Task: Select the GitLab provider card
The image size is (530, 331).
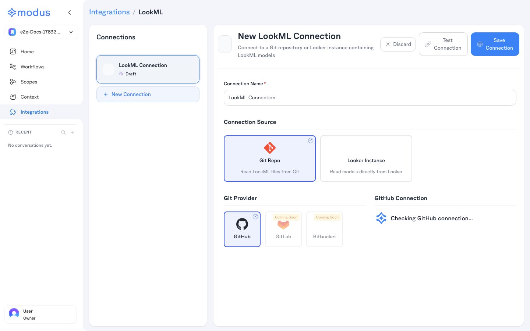Action: pyautogui.click(x=283, y=229)
